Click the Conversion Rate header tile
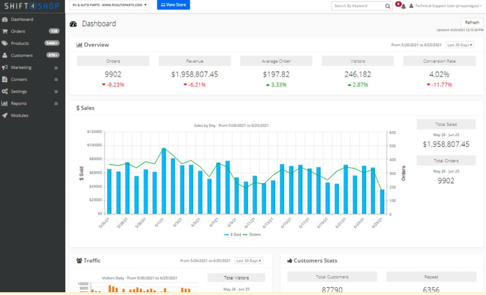Viewport: 486px width, 295px height. [439, 61]
